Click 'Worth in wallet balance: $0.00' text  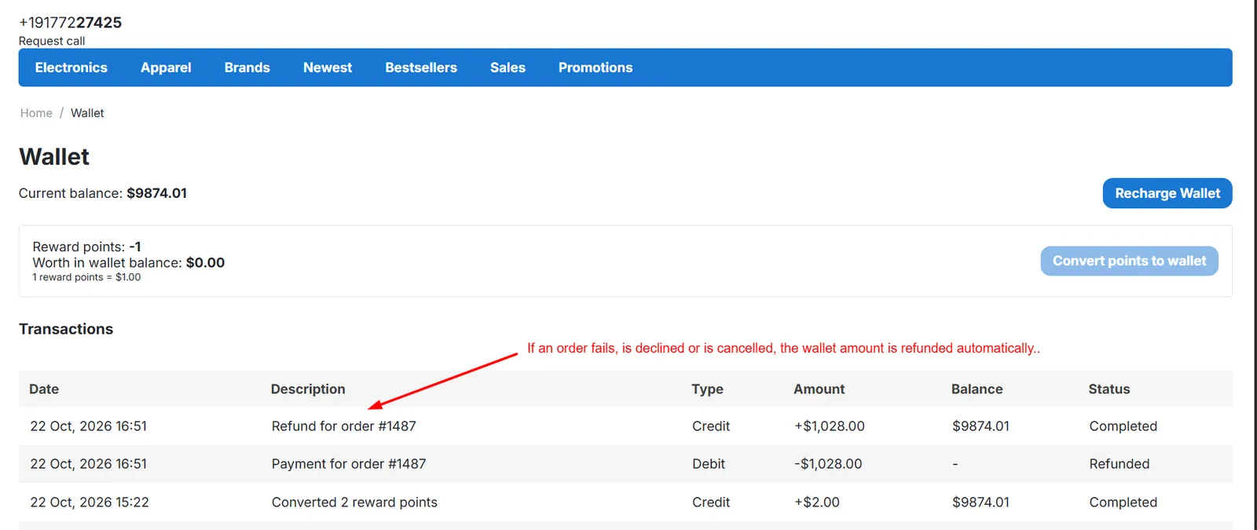(x=128, y=263)
